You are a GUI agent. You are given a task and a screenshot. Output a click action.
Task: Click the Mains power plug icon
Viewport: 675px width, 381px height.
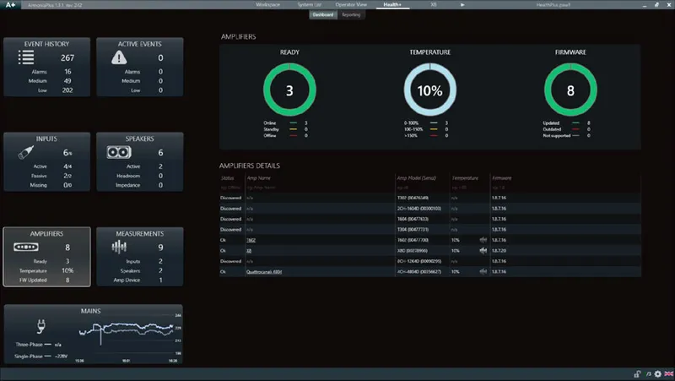coord(40,326)
